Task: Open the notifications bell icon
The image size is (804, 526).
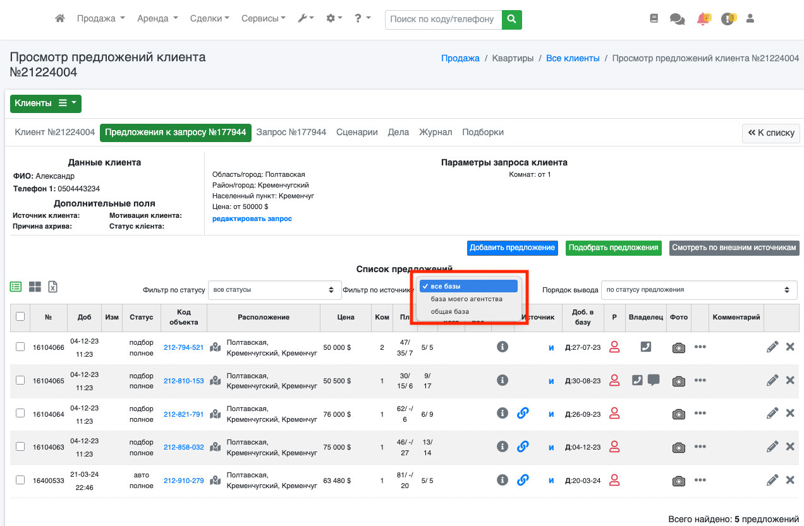Action: tap(703, 19)
